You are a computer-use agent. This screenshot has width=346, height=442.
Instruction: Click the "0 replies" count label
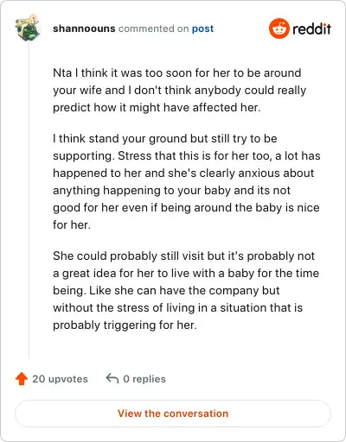tap(144, 379)
